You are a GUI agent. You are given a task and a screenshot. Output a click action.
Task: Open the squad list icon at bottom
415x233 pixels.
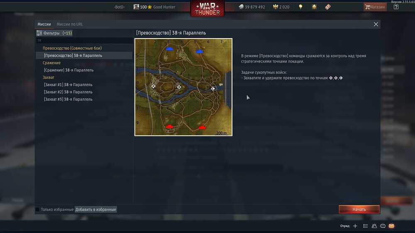click(366, 226)
